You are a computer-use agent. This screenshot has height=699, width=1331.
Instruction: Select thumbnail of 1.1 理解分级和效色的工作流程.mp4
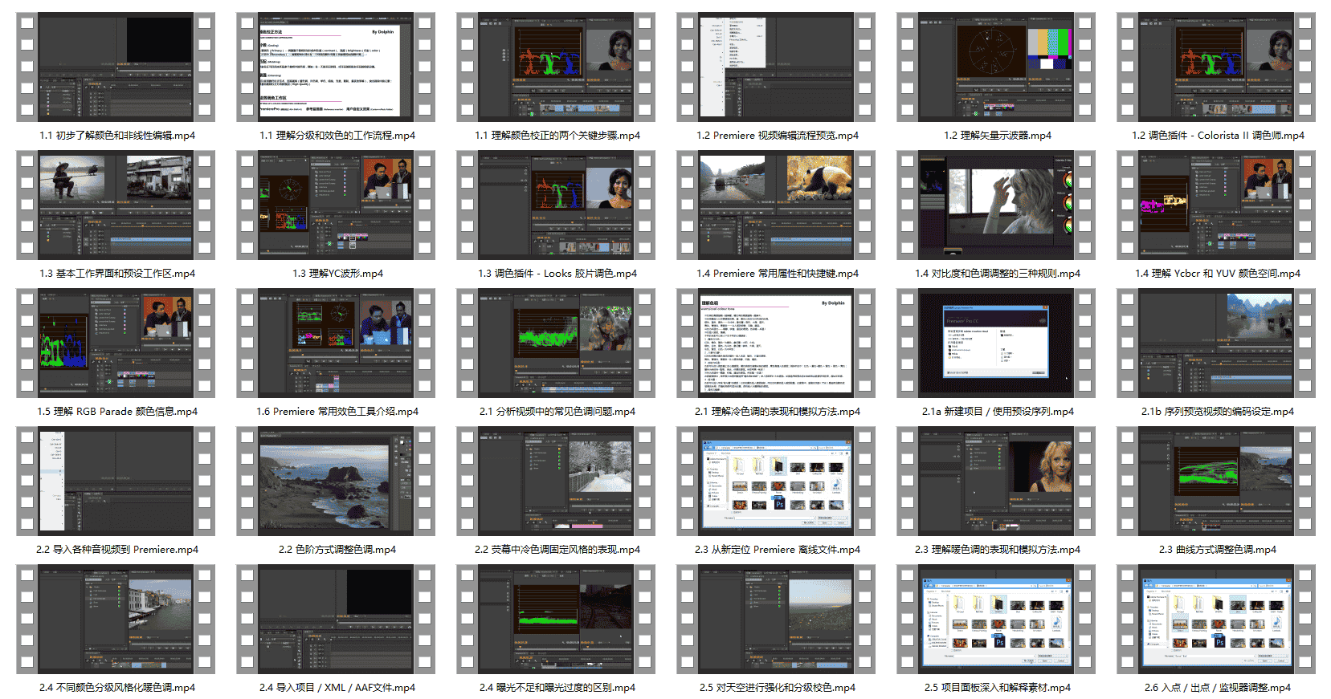tap(336, 67)
